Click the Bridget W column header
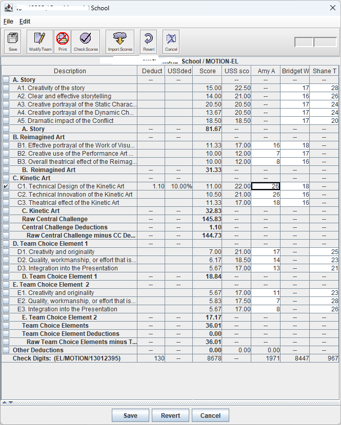Screen dimensions: 341x425 tap(295, 71)
